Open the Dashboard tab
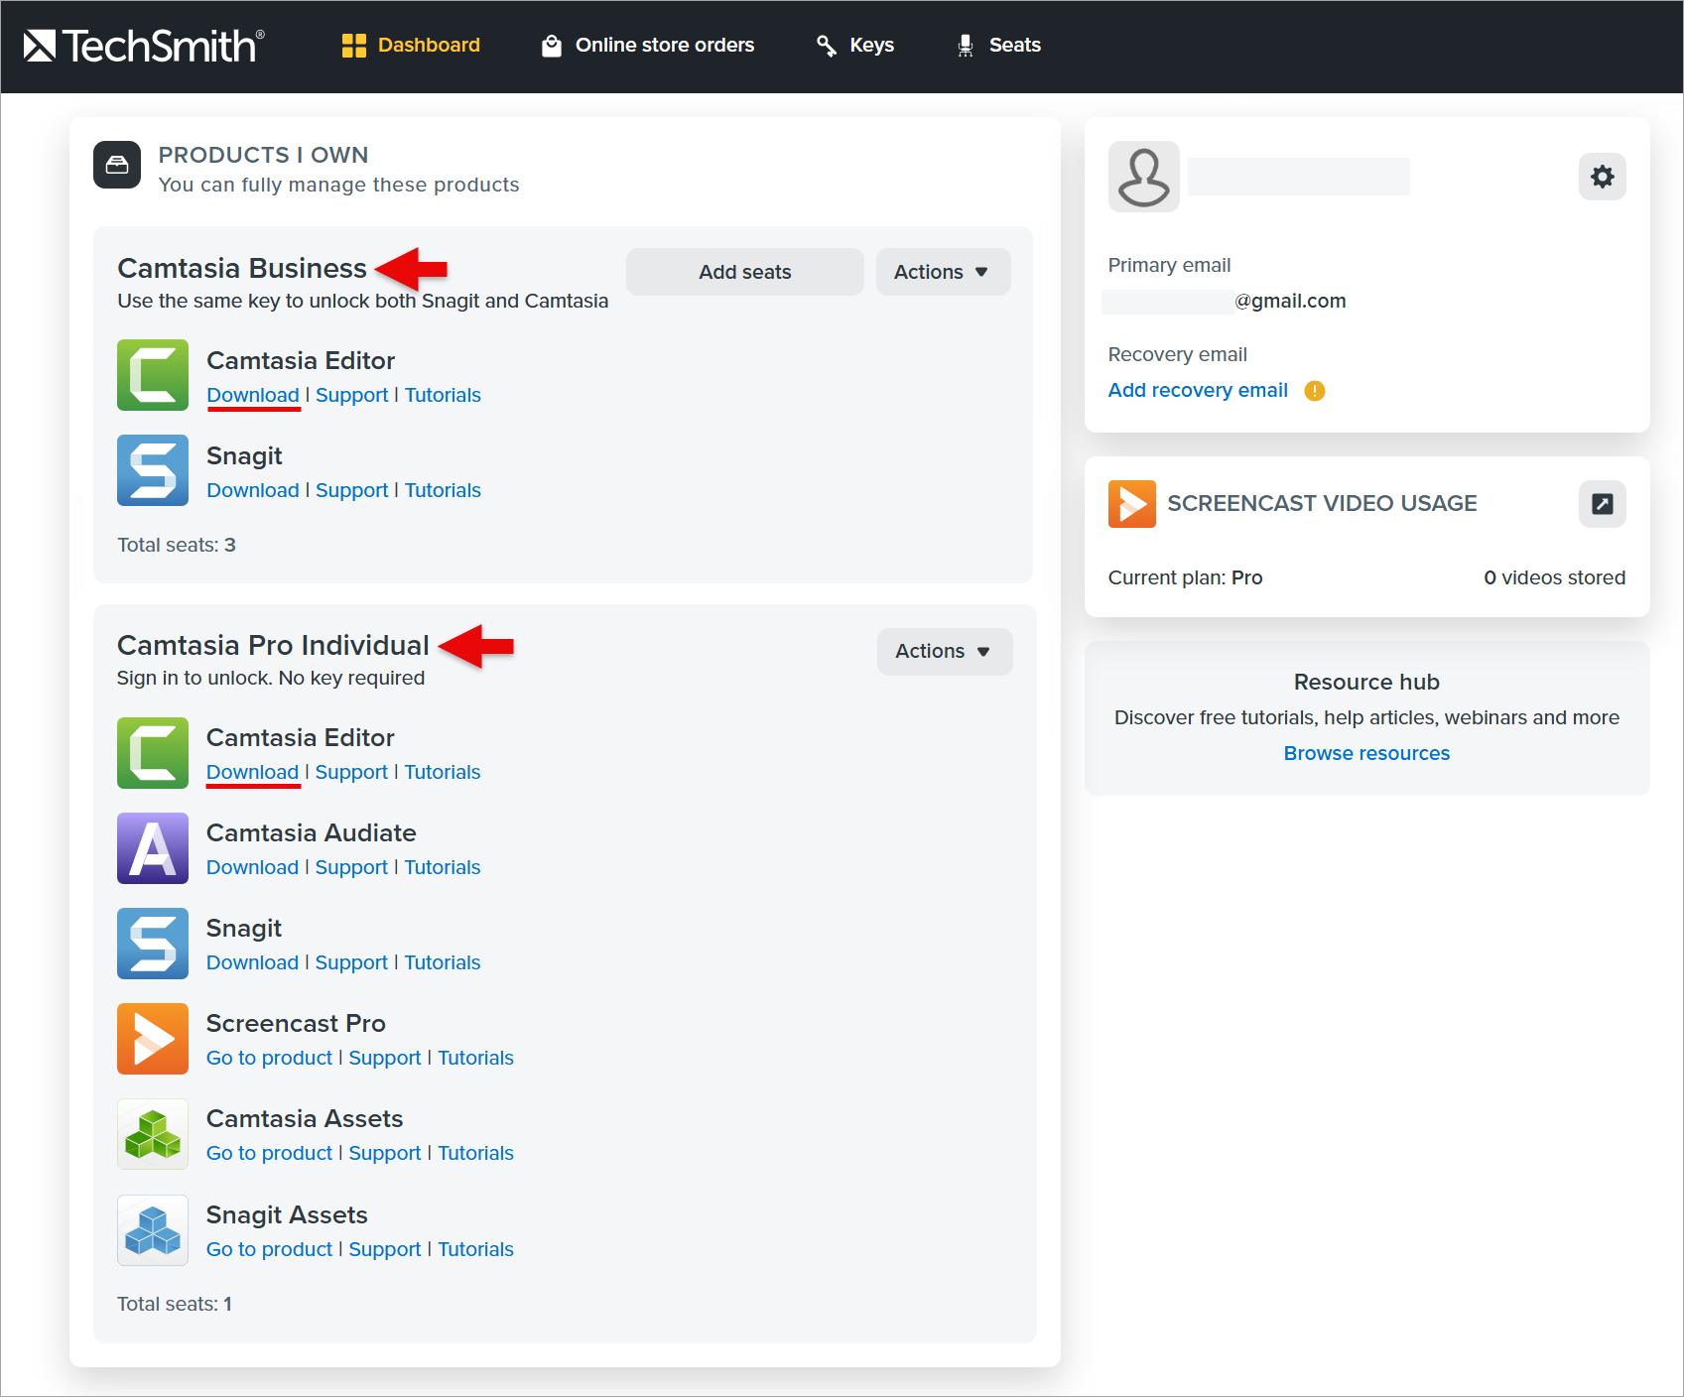Viewport: 1684px width, 1397px height. point(411,46)
